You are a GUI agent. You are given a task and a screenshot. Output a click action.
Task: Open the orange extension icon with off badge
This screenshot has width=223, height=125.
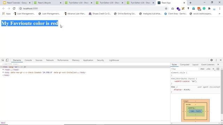(199, 9)
